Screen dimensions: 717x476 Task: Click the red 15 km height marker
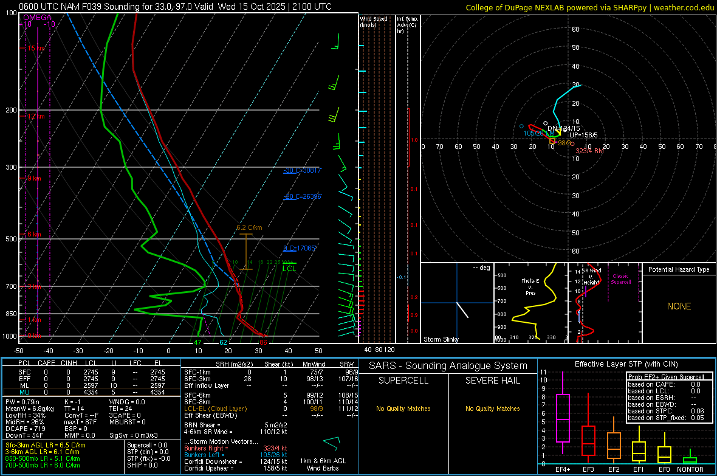[35, 48]
